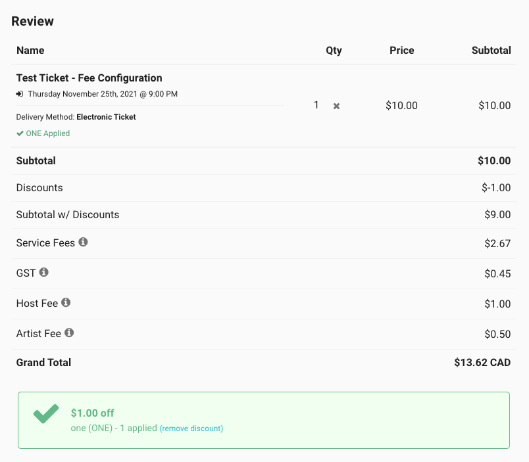Show the GST info tooltip icon
Screen dimensions: 529x462
point(43,272)
